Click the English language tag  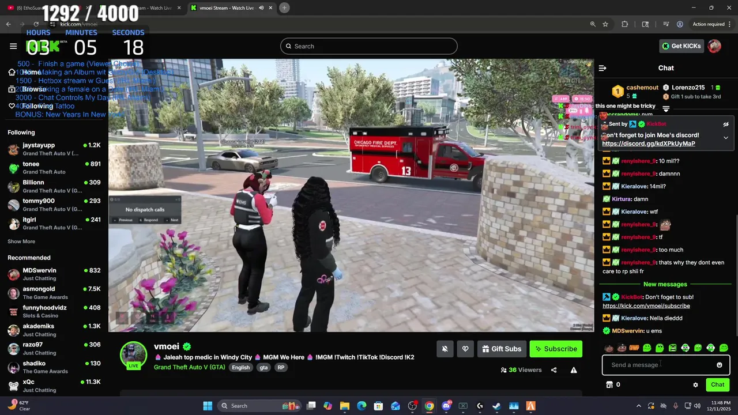coord(241,368)
